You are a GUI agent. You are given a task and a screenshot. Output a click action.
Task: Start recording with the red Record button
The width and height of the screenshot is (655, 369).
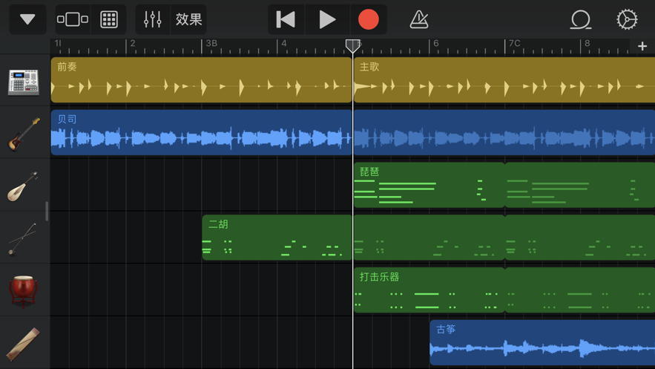[368, 19]
